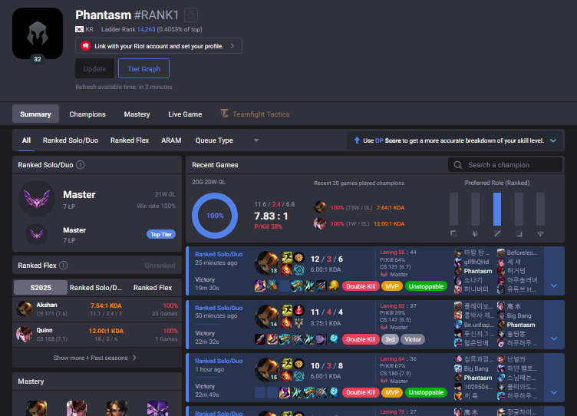Open the Mastery tab
The width and height of the screenshot is (577, 416).
137,114
